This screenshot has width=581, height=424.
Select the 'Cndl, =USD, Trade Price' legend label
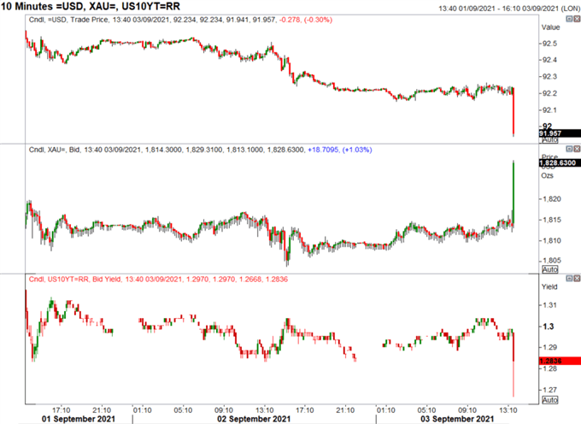(69, 20)
